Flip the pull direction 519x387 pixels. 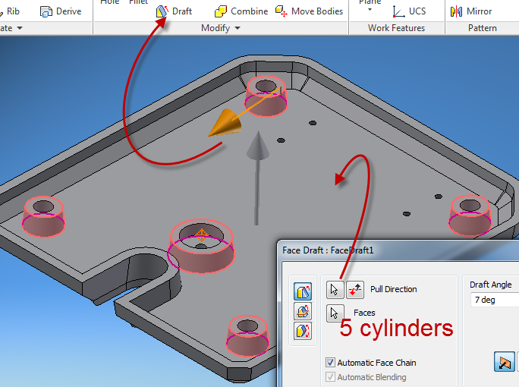tap(355, 290)
